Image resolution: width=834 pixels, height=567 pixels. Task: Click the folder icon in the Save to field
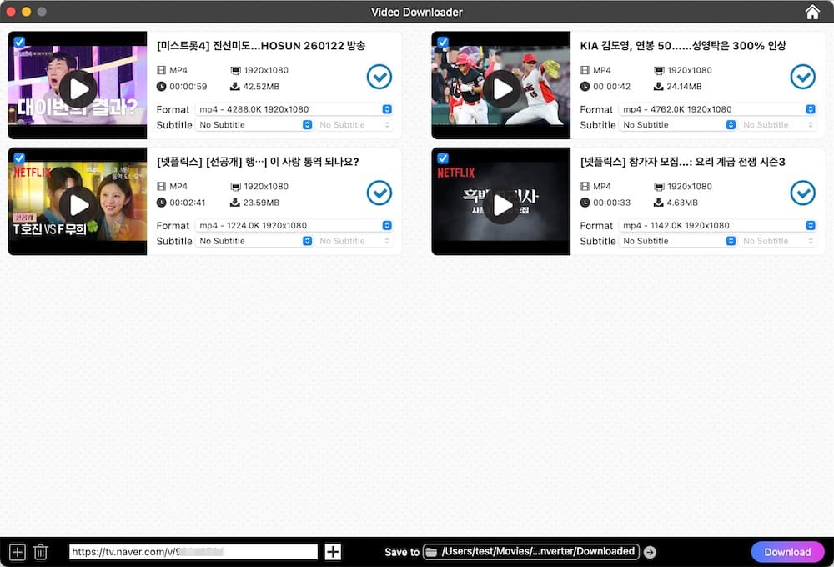[430, 551]
